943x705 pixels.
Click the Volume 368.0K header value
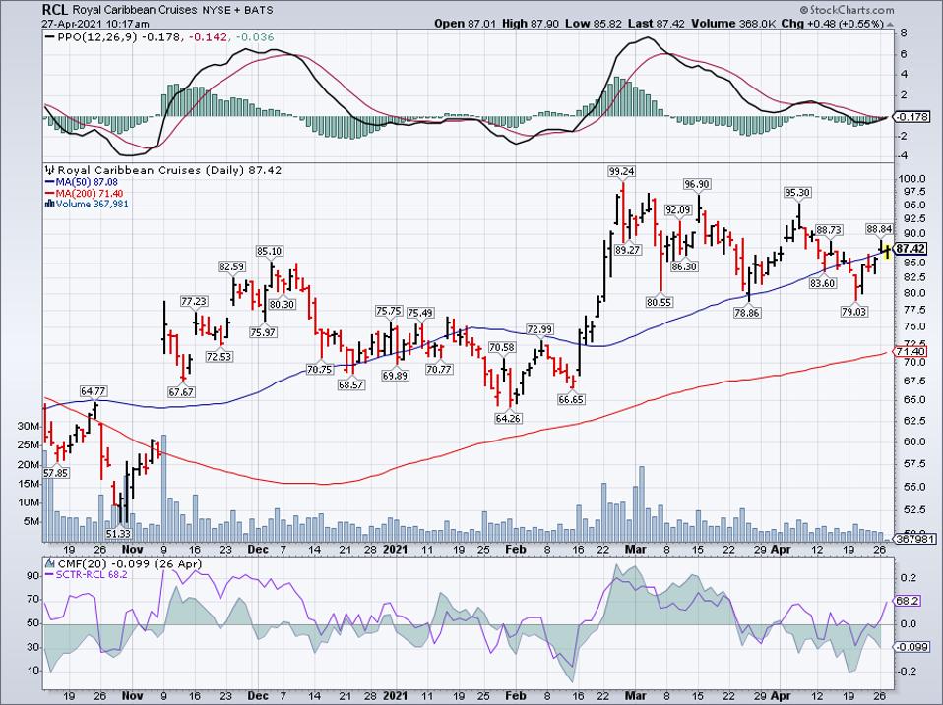tap(733, 24)
